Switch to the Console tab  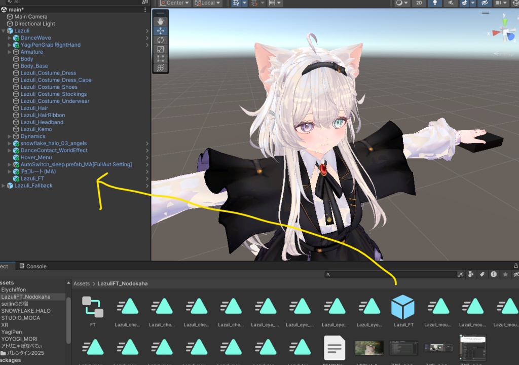[35, 266]
